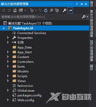Open search options dropdown arrow
This screenshot has width=96, height=107.
[x=87, y=17]
